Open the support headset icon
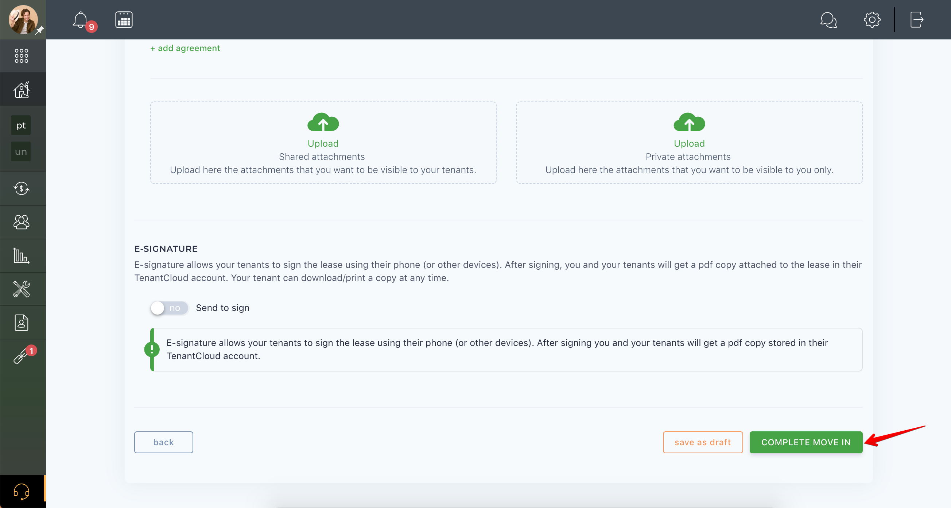The width and height of the screenshot is (951, 508). point(22,492)
